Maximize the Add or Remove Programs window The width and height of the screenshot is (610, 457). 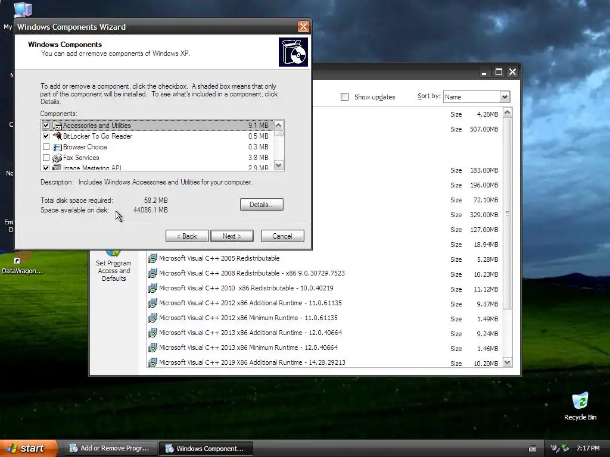pos(499,72)
